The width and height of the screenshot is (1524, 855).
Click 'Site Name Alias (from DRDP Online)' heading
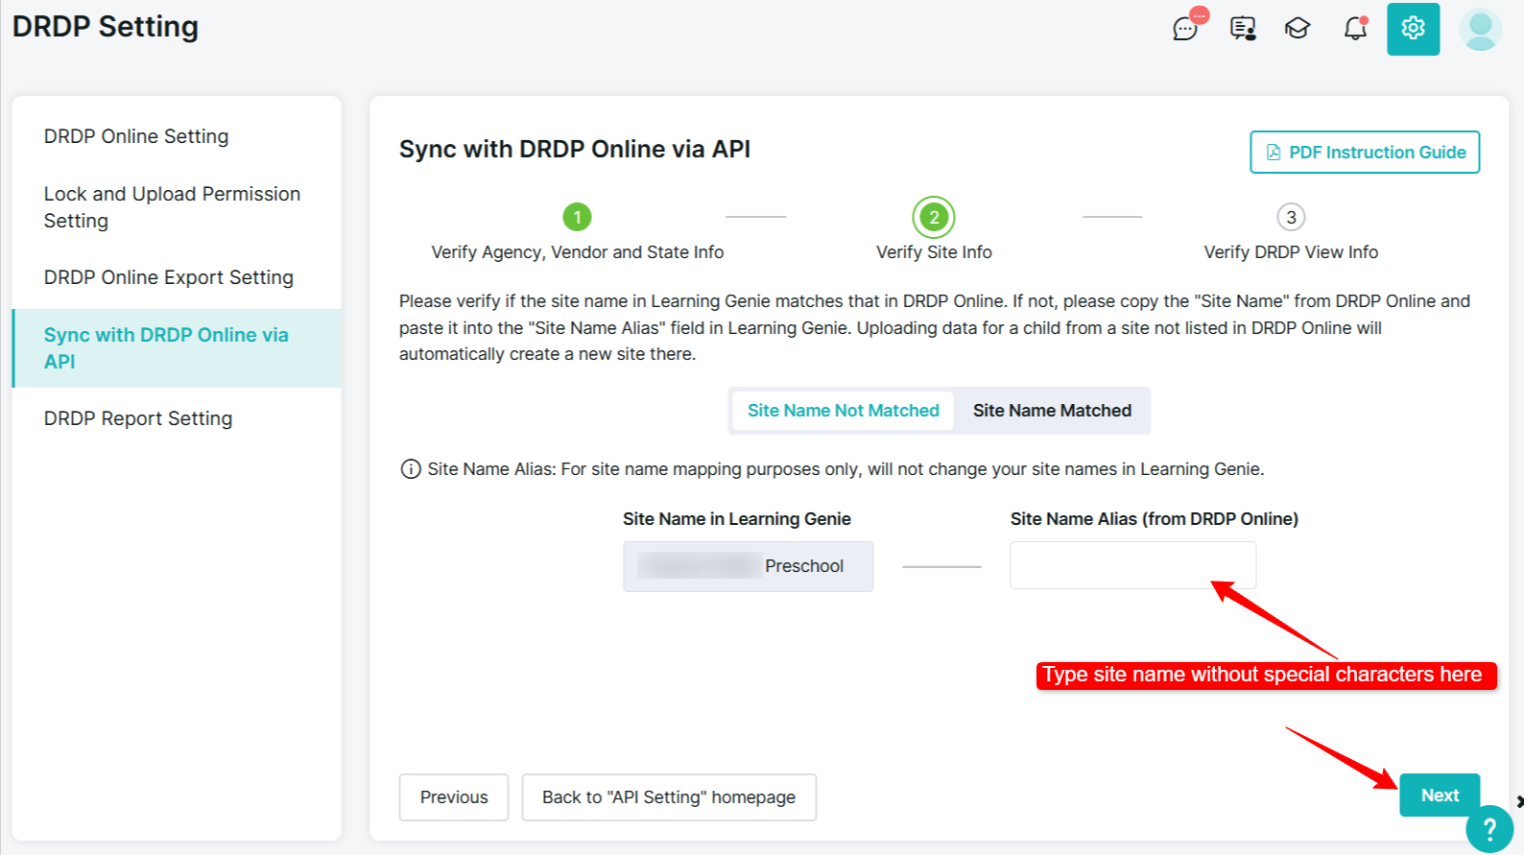1155,519
